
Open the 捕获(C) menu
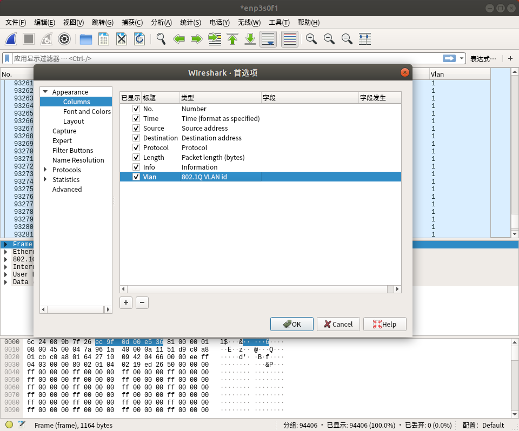tap(132, 23)
